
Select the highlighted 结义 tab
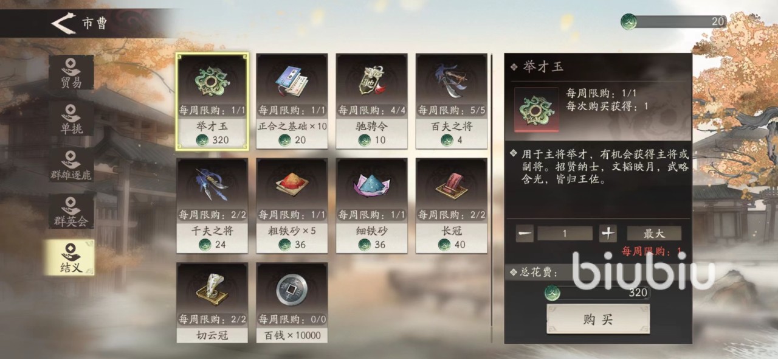(71, 257)
